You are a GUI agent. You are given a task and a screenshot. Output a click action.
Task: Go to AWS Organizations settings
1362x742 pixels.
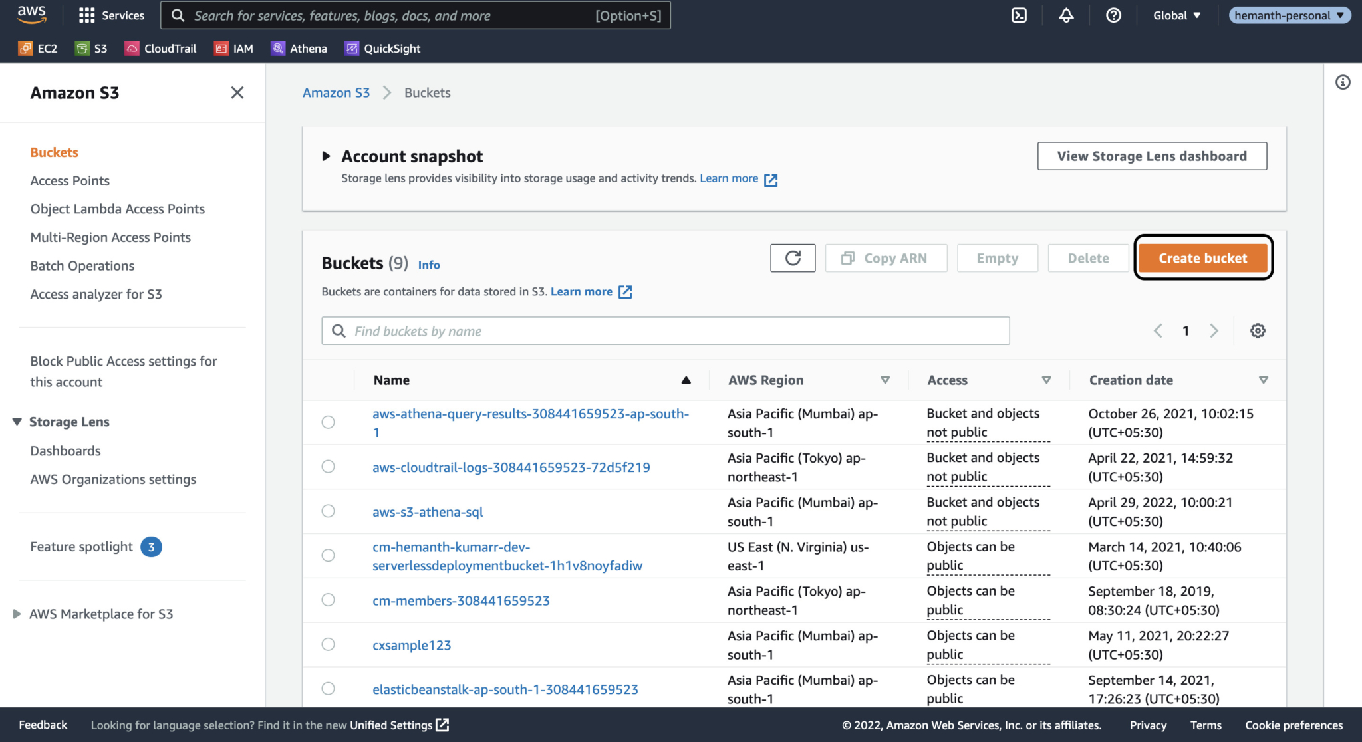click(113, 479)
